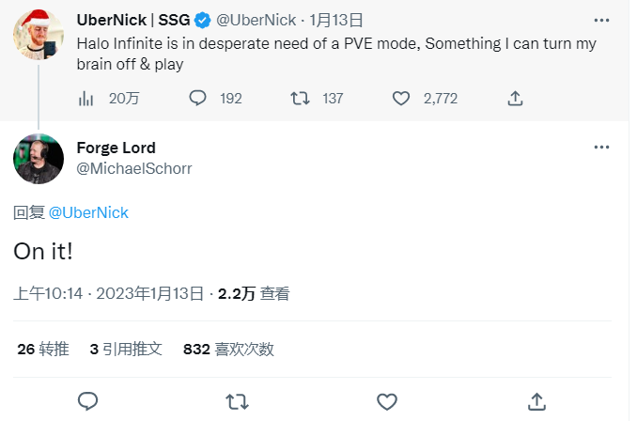This screenshot has width=637, height=421.
Task: Open Forge Lord's profile avatar
Action: click(x=39, y=159)
